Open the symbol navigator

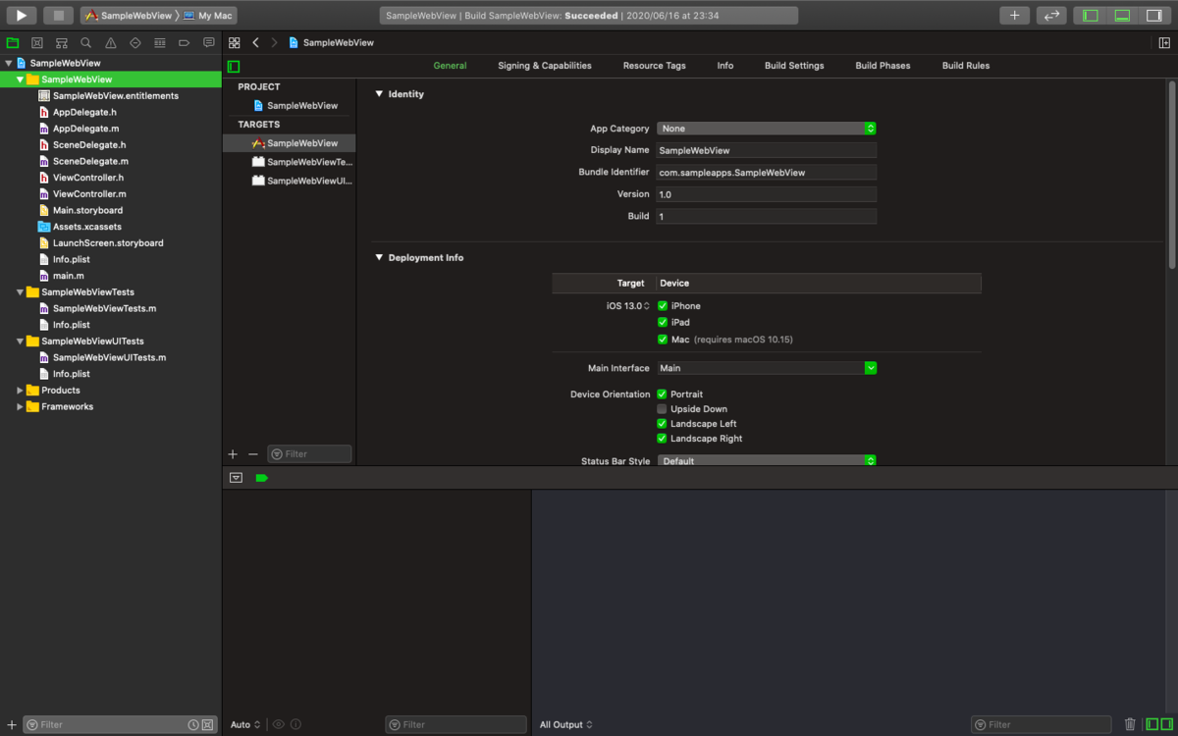coord(62,43)
